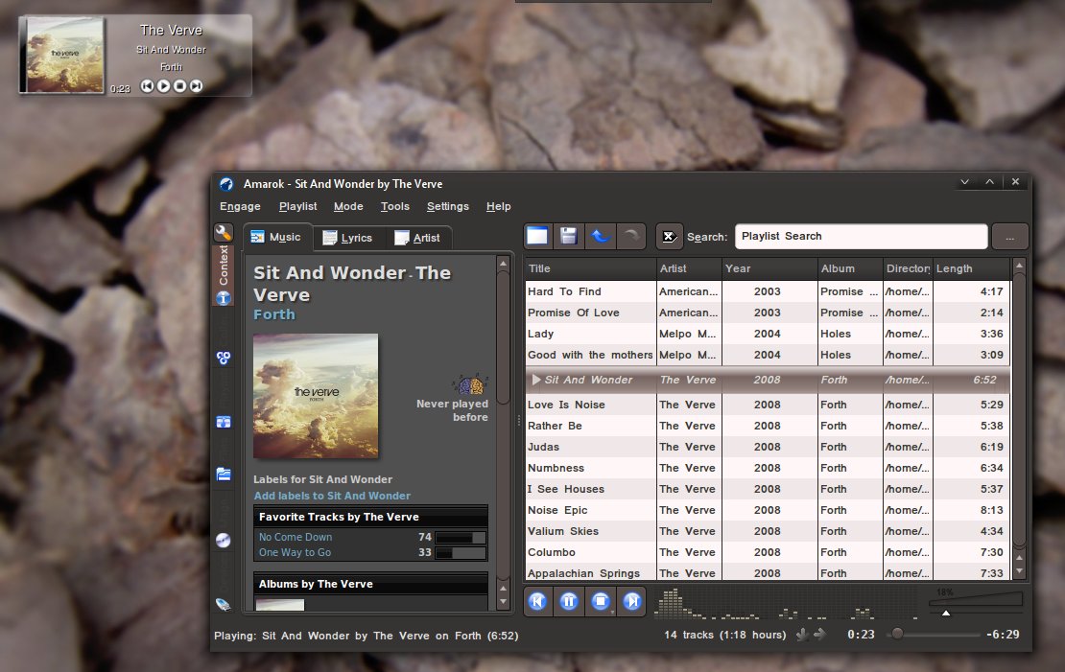1065x672 pixels.
Task: Click play on the desktop OSD widget
Action: pos(164,85)
